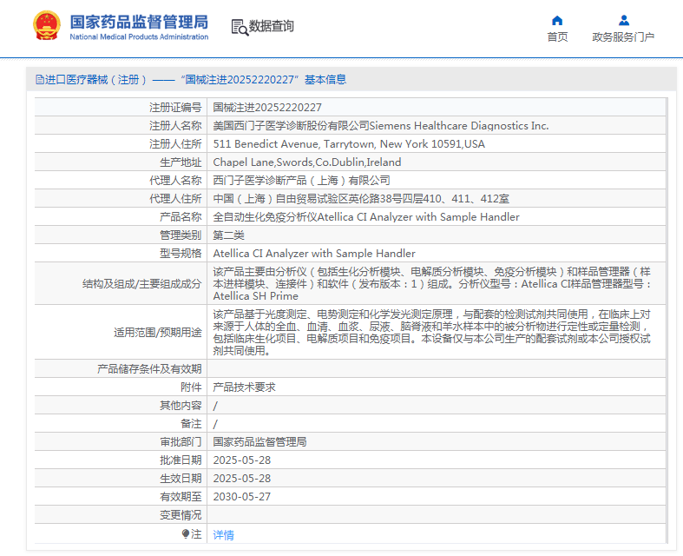The image size is (683, 556).
Task: Open the 详情 link in the 注 row
Action: click(224, 535)
